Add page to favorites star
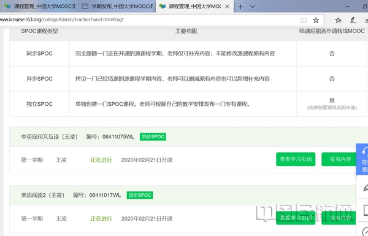The height and width of the screenshot is (236, 368). [x=316, y=20]
